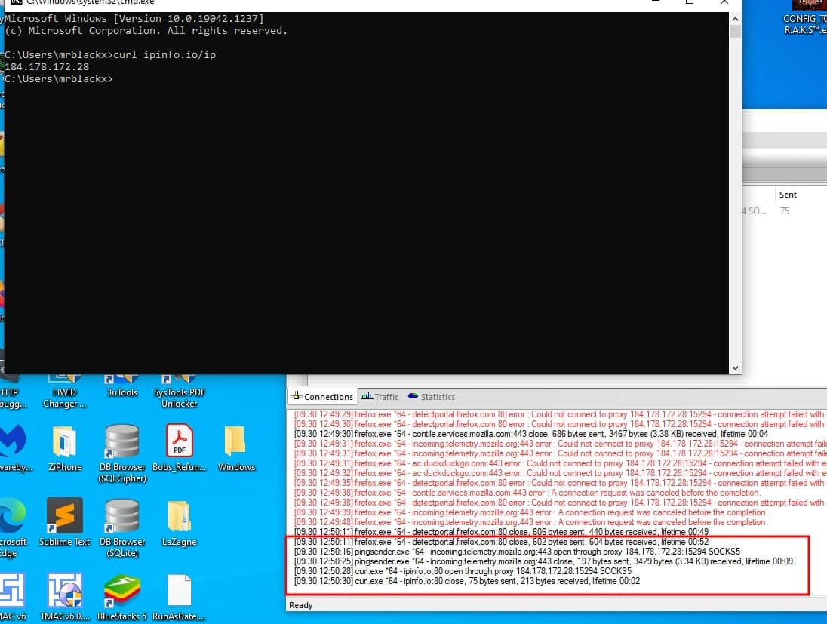
Task: Select the LaZagne folder icon
Action: pyautogui.click(x=180, y=517)
